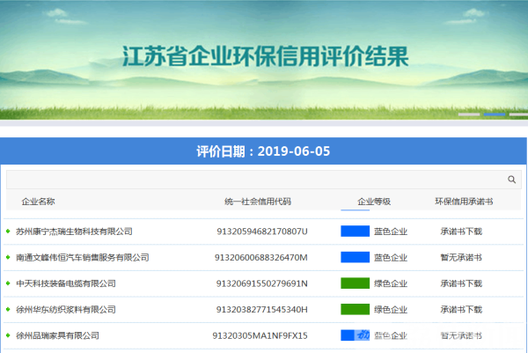Open 中天科技装备电缆有限公司 entry

click(x=66, y=283)
